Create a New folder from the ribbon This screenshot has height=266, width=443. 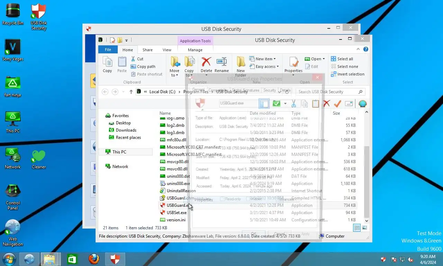pos(241,66)
